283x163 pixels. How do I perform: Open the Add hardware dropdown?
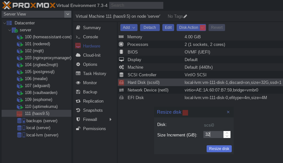[x=129, y=28]
